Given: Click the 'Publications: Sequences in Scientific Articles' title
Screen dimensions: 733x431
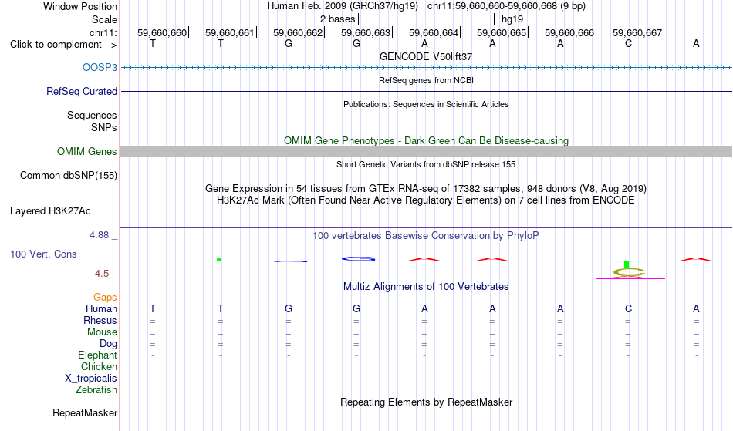Looking at the screenshot, I should click(426, 104).
